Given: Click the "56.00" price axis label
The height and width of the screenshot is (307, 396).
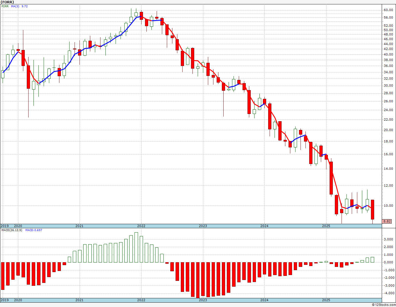Looking at the screenshot, I should pyautogui.click(x=388, y=17).
